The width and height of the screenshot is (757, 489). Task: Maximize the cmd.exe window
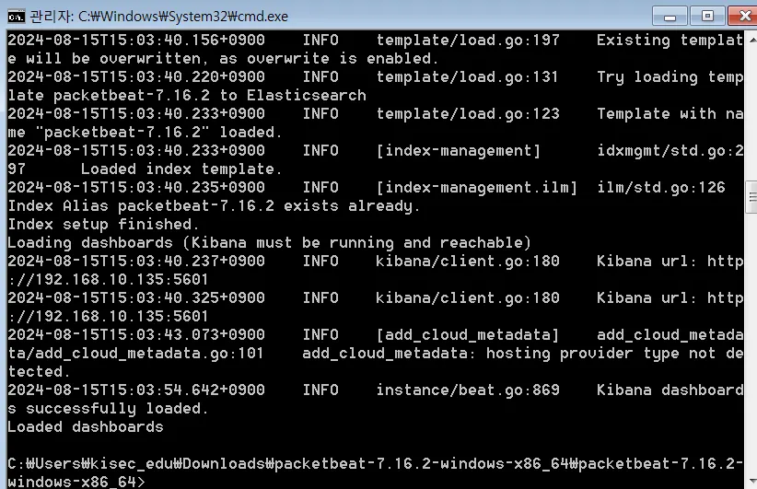click(707, 15)
